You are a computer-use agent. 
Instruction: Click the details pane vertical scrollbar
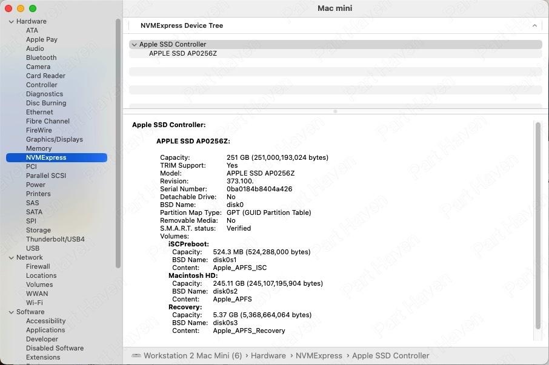coord(538,226)
